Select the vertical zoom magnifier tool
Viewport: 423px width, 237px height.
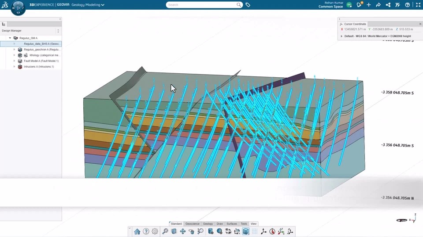[x=200, y=231]
